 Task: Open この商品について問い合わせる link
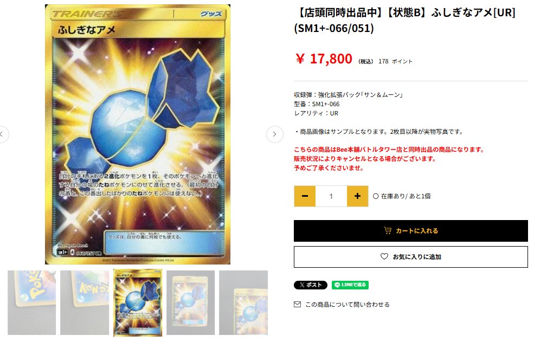[348, 305]
